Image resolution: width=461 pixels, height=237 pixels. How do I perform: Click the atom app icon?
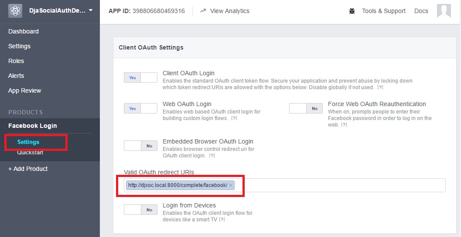15,11
